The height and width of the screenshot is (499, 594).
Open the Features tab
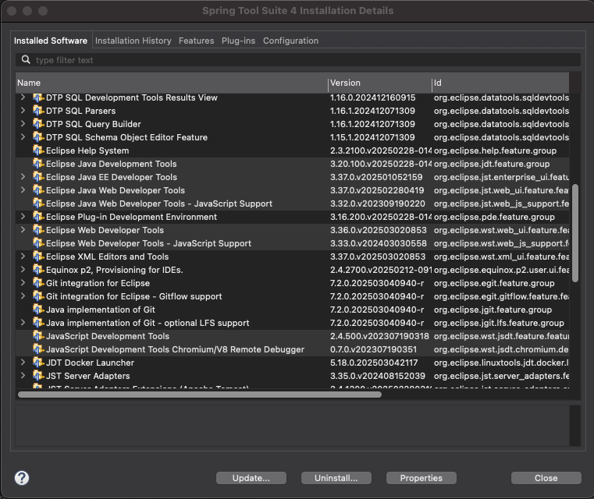(196, 41)
